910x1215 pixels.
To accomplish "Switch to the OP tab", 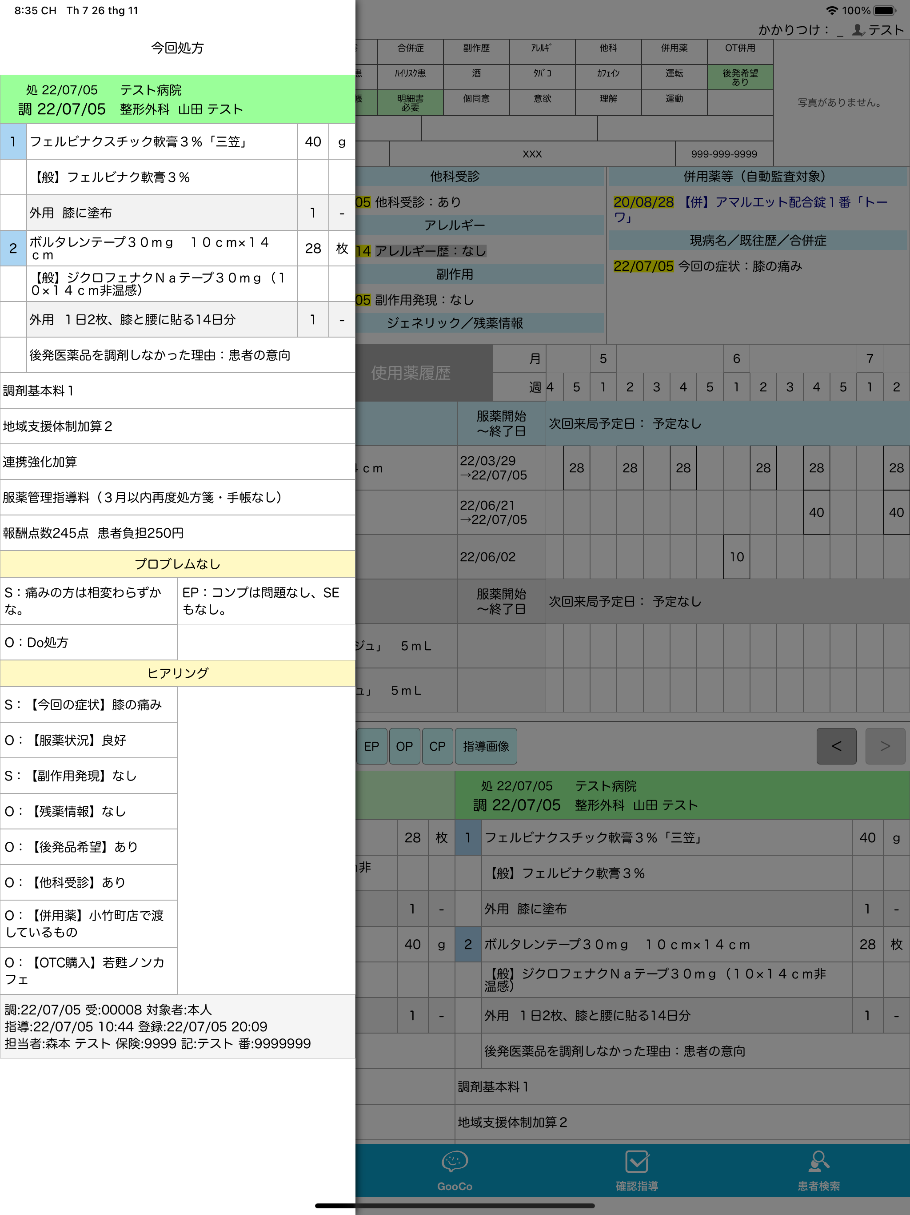I will tap(404, 746).
